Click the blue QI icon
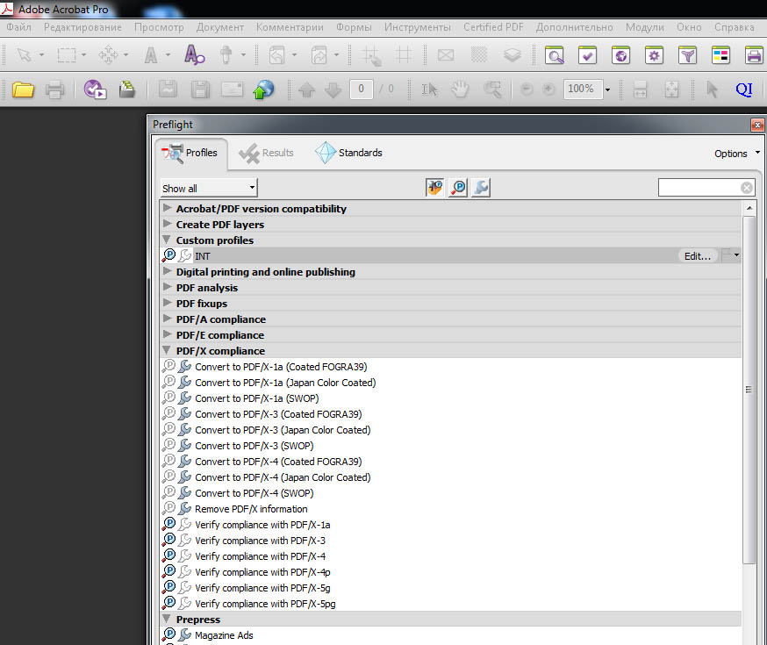 pos(744,90)
